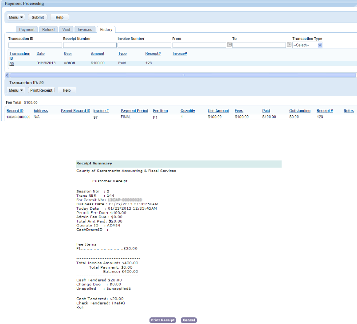
Task: Click the Submit button
Action: 38,17
